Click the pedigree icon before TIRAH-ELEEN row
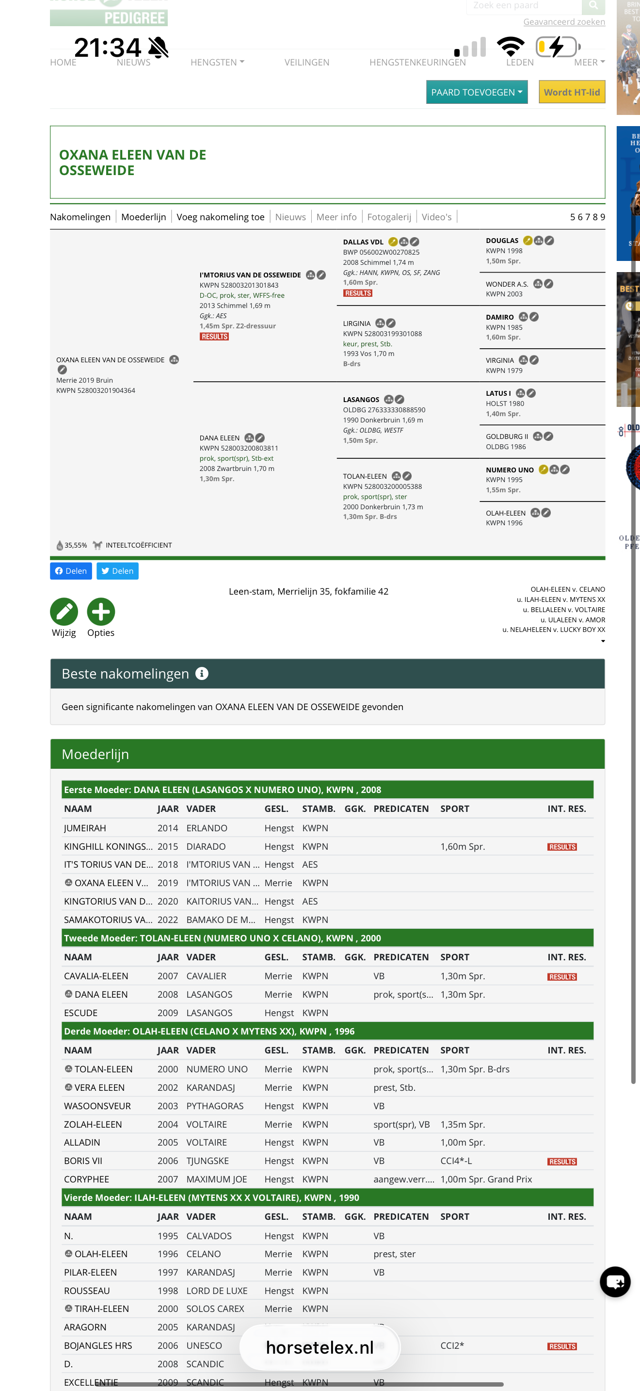 [68, 1309]
